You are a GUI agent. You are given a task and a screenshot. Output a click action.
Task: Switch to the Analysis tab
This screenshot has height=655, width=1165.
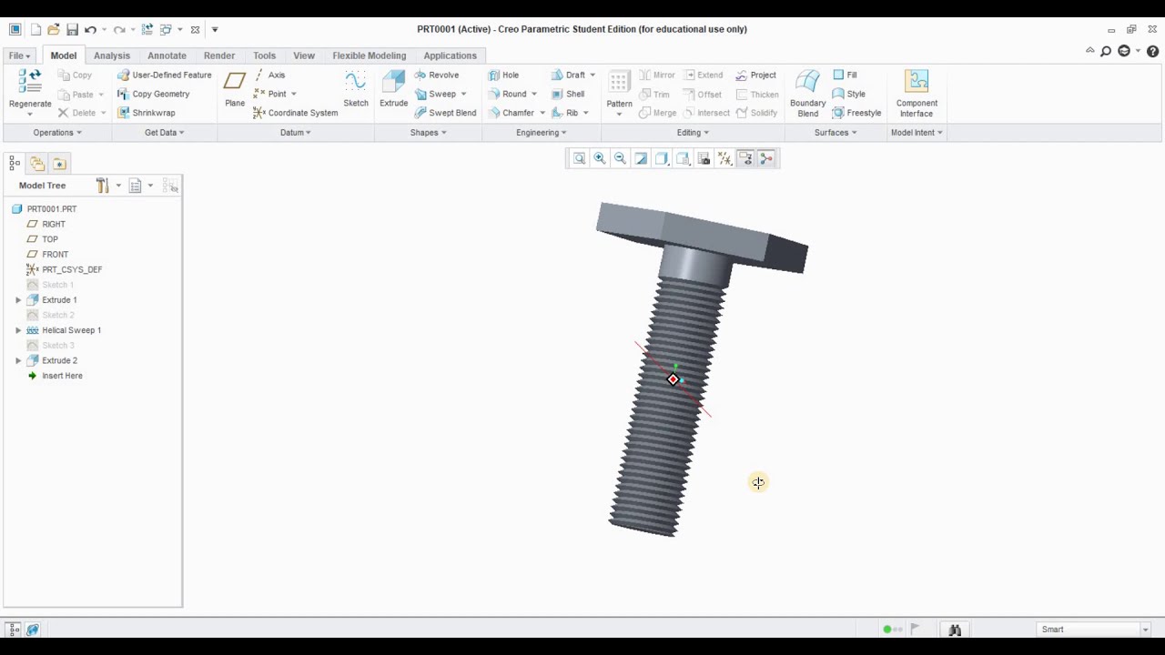point(112,55)
